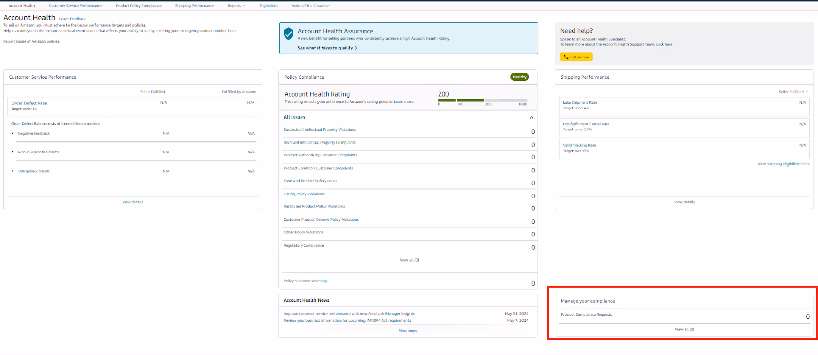Viewport: 818px width, 355px height.
Task: Open Voice of the Customer tab
Action: (311, 6)
